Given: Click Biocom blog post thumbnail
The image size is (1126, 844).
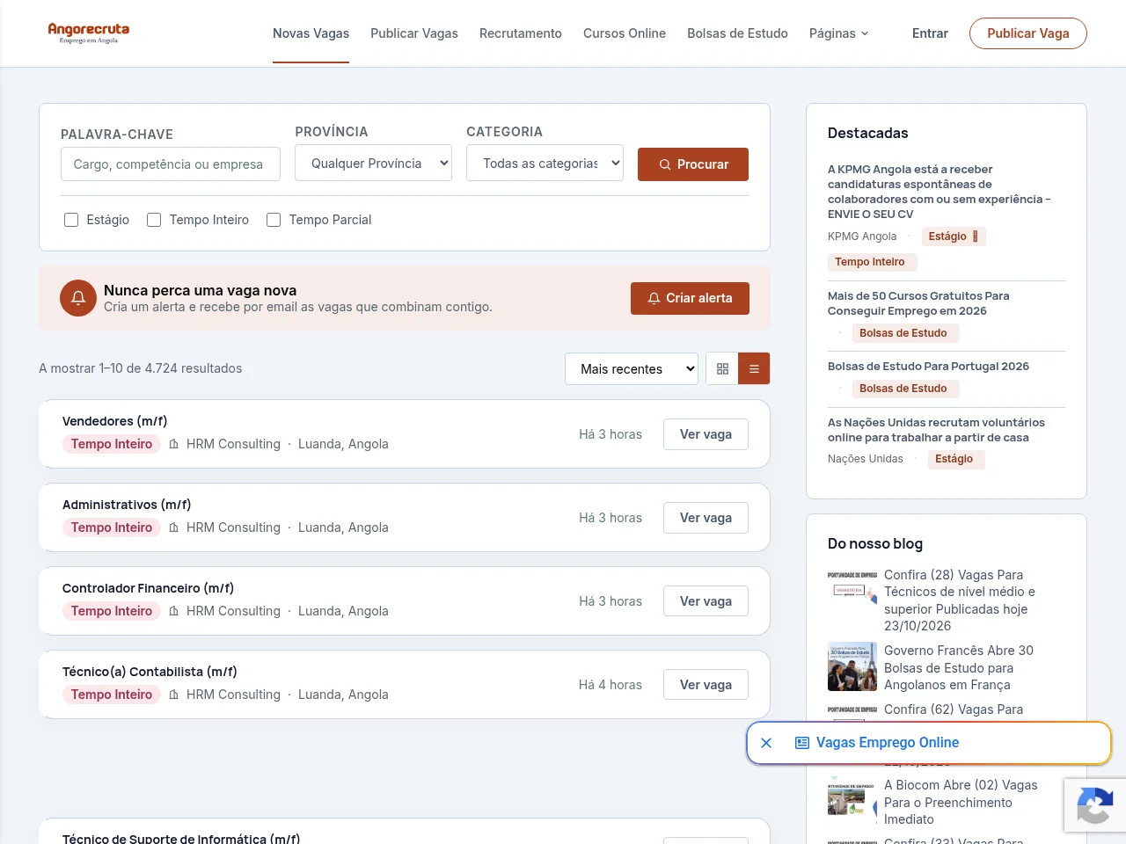Looking at the screenshot, I should (852, 800).
